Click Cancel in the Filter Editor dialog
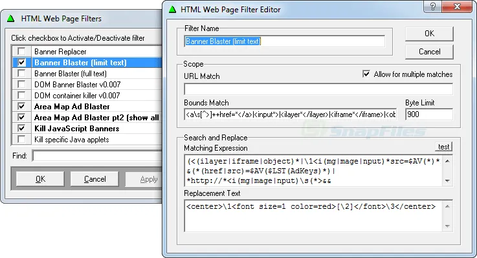 pyautogui.click(x=429, y=52)
